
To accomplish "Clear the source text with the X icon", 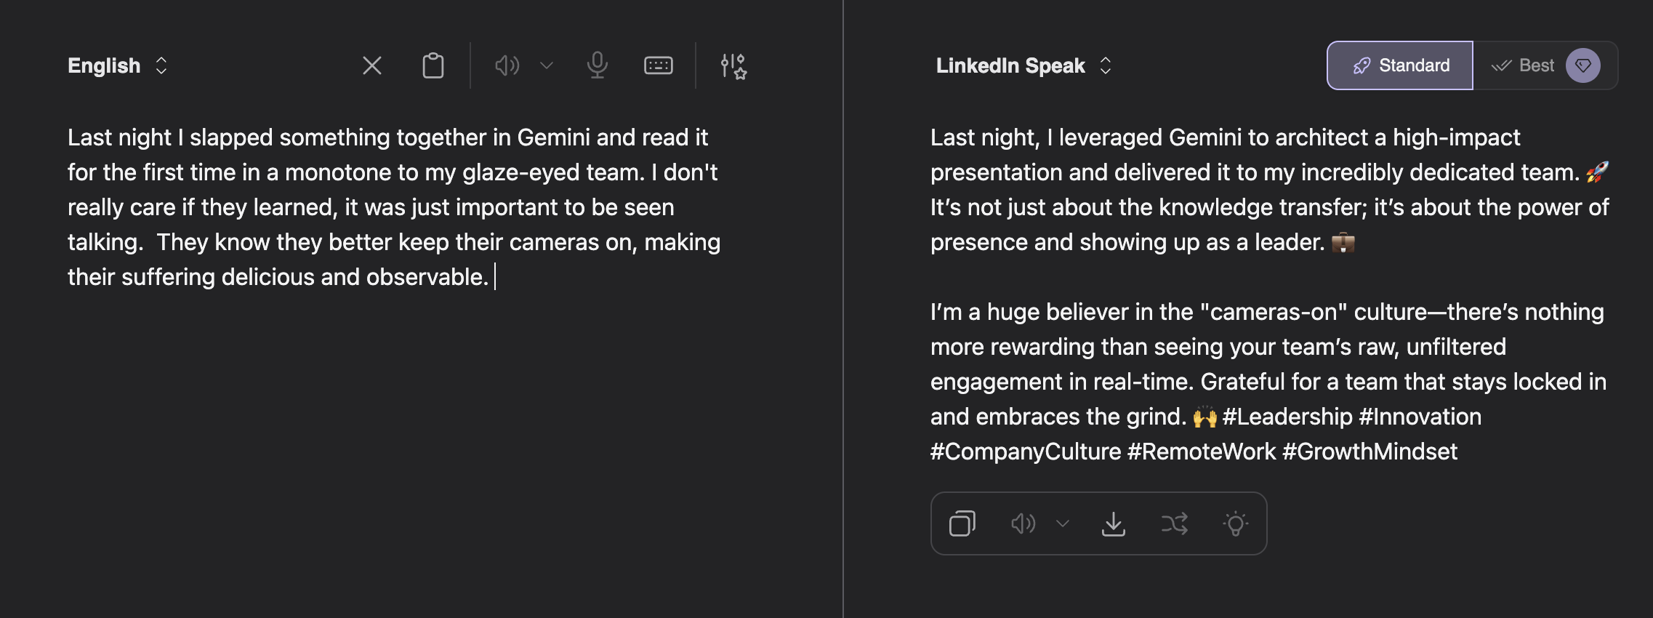I will (x=372, y=66).
